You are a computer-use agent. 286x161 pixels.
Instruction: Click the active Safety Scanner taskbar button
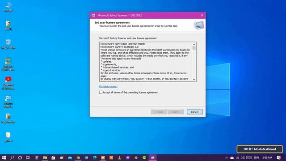[152, 158]
